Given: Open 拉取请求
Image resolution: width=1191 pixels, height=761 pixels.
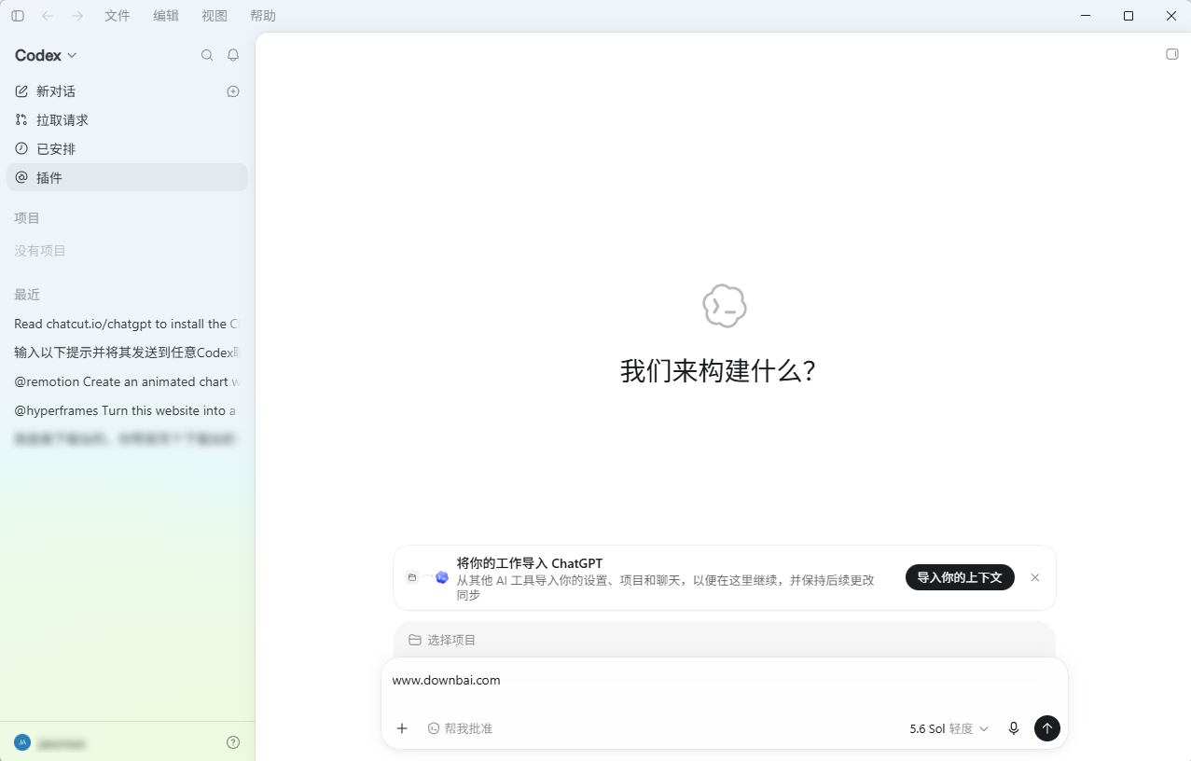Looking at the screenshot, I should (127, 120).
